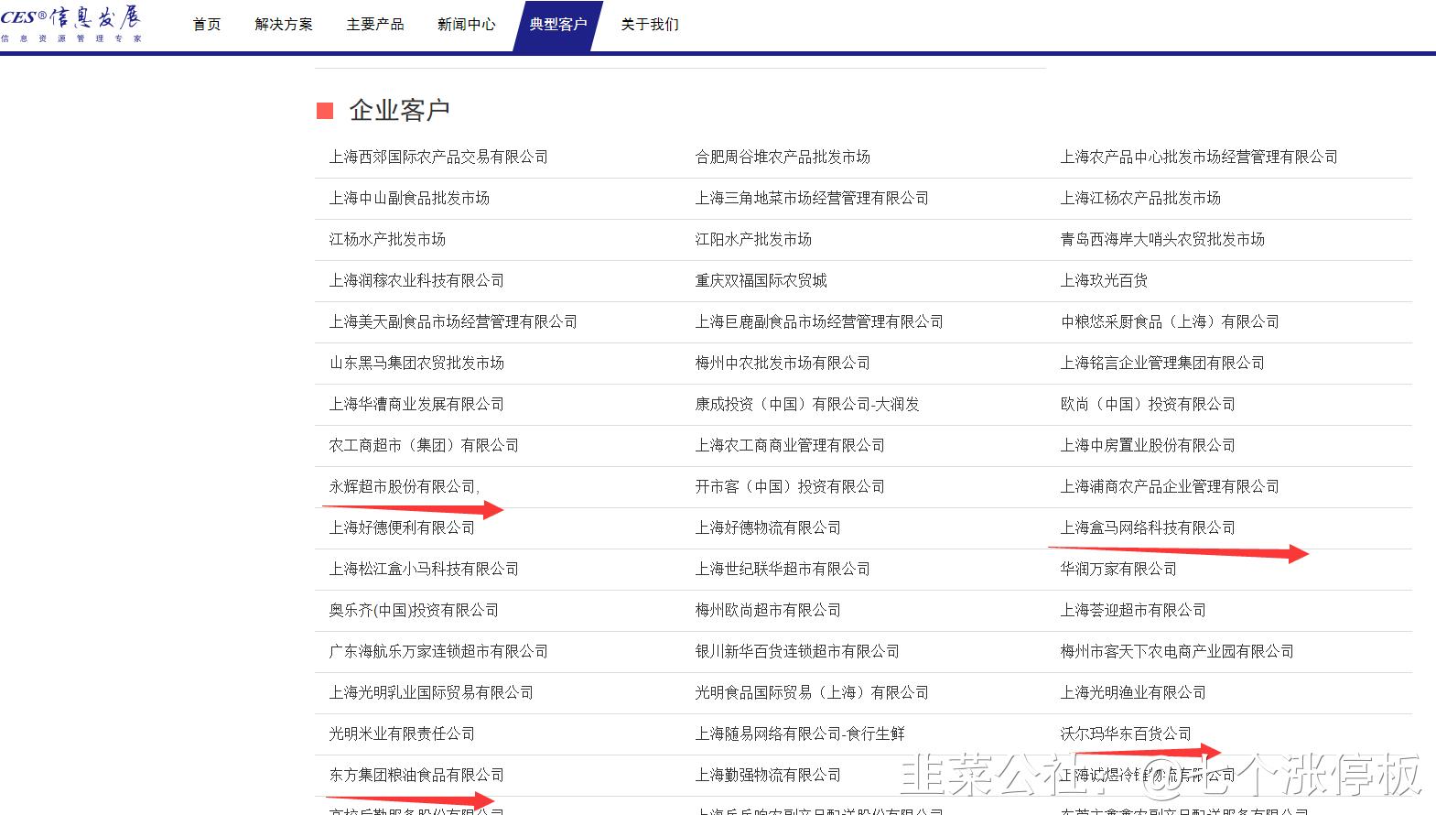This screenshot has height=815, width=1436.
Task: Click 光明食品国际贸易（上海）有限公司
Action: coord(812,693)
